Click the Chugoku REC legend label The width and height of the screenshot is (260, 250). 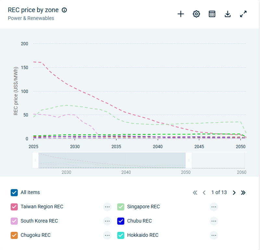click(x=35, y=235)
